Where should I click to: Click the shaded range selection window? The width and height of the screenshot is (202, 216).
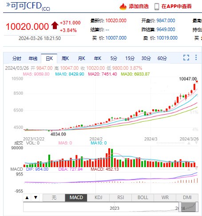click(x=188, y=207)
